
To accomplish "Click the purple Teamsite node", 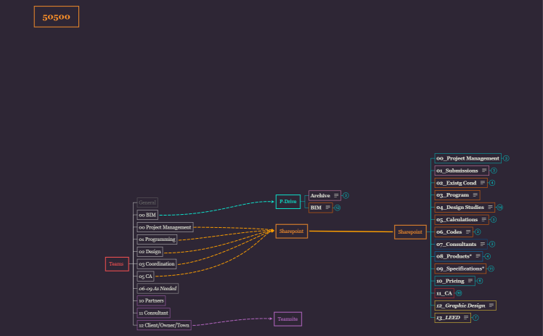I will [x=287, y=319].
